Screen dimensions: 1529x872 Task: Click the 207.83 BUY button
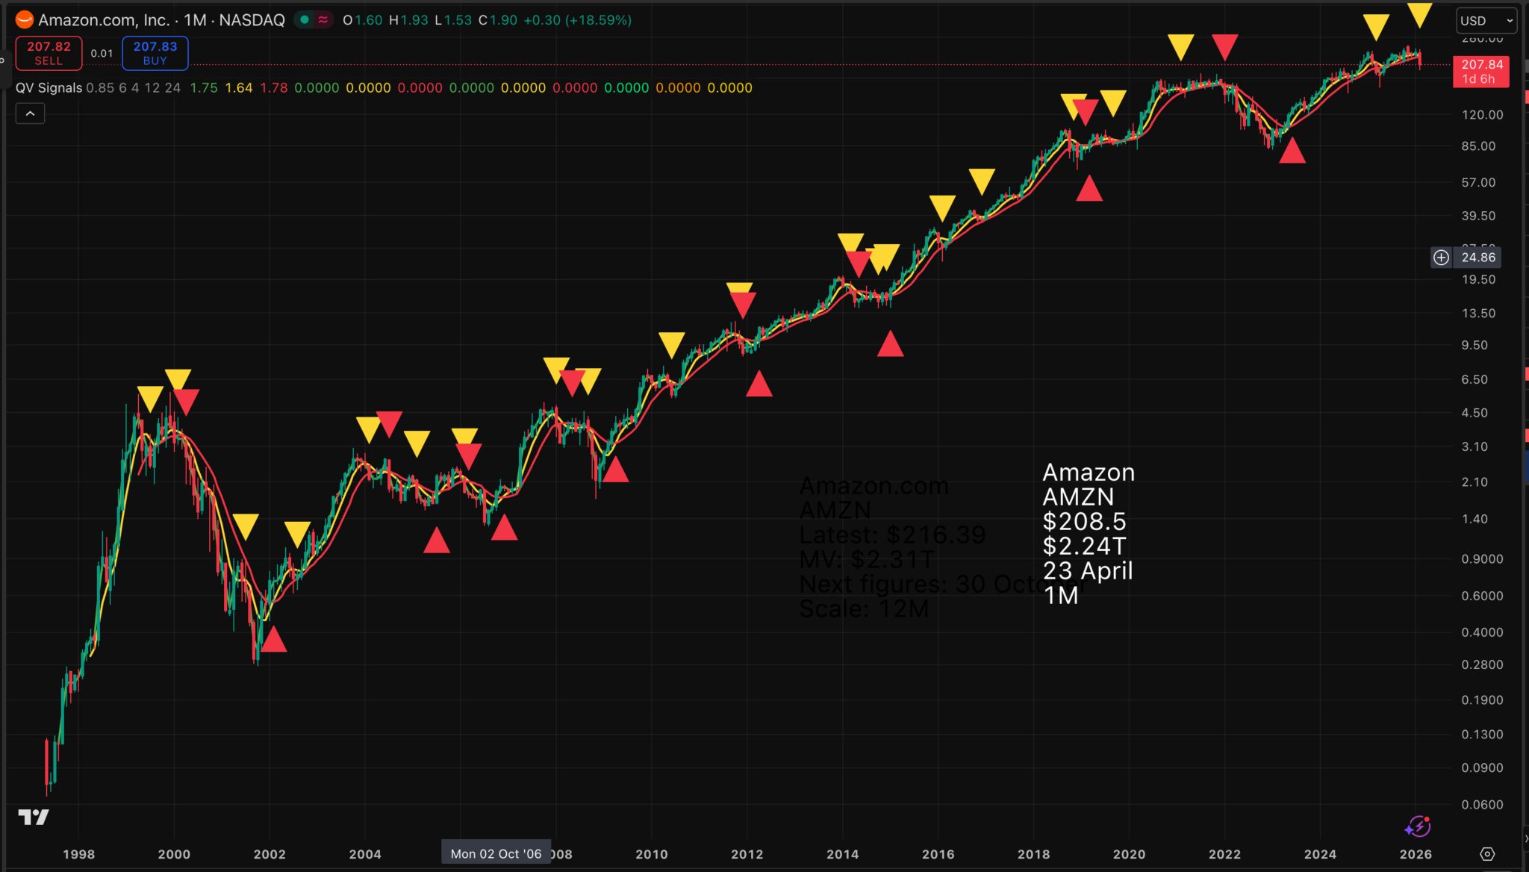click(x=155, y=53)
